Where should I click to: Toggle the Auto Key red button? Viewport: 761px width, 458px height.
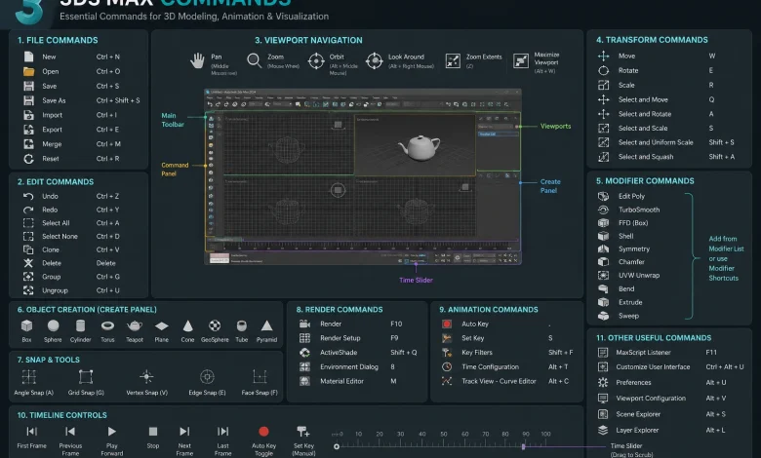[263, 432]
